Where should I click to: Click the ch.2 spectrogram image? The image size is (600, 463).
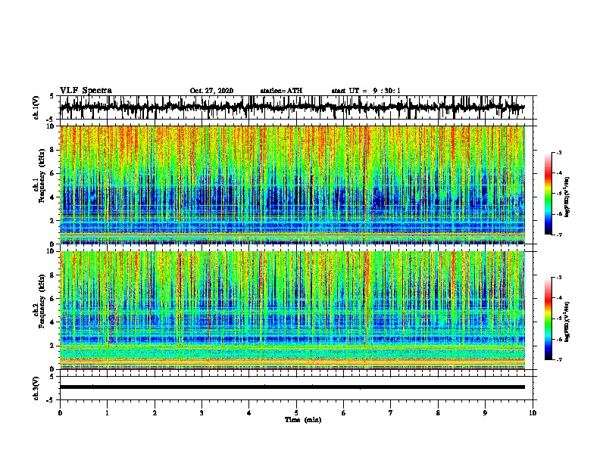pyautogui.click(x=292, y=310)
